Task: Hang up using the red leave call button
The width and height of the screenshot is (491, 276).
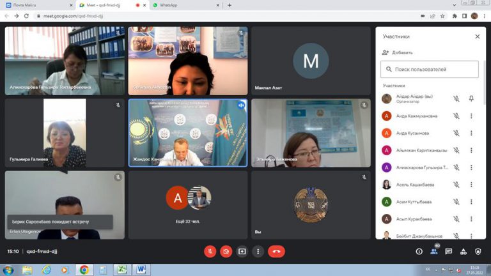Action: pos(276,251)
